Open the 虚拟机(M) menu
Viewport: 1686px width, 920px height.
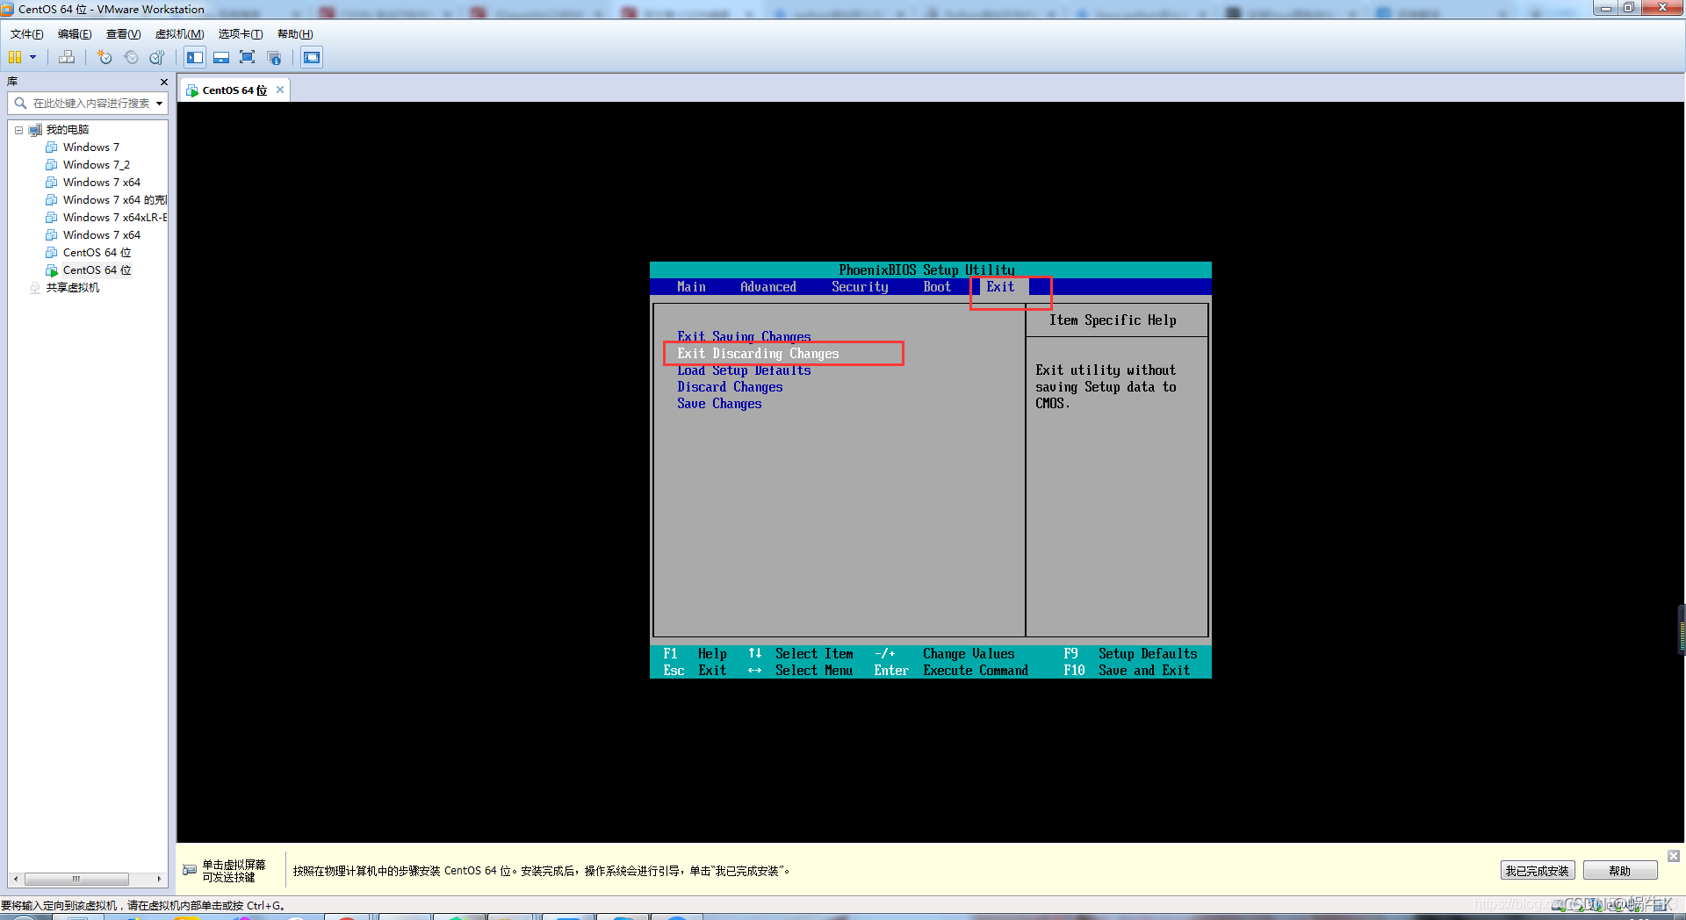tap(179, 34)
